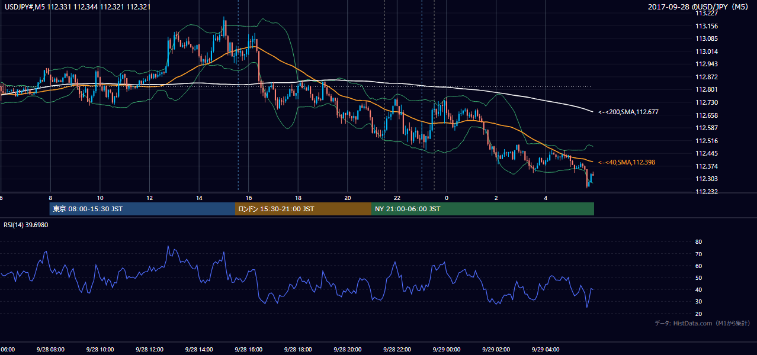The height and width of the screenshot is (355, 757).
Task: Click hour label 8 under price chart
Action: pyautogui.click(x=50, y=198)
